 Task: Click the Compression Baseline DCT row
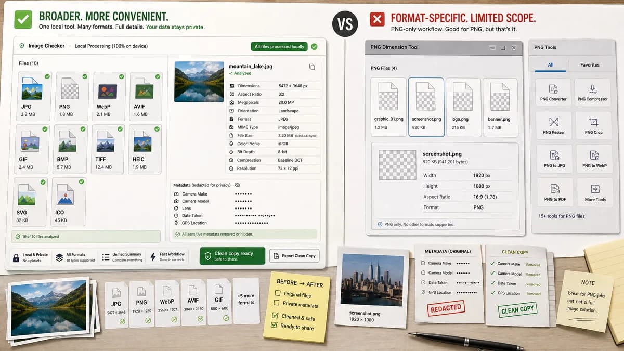click(273, 160)
